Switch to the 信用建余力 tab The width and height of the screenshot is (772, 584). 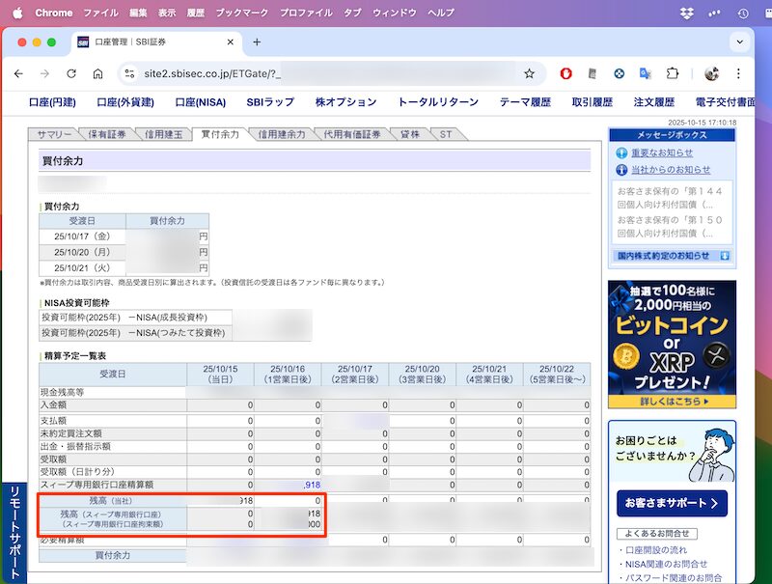coord(282,134)
